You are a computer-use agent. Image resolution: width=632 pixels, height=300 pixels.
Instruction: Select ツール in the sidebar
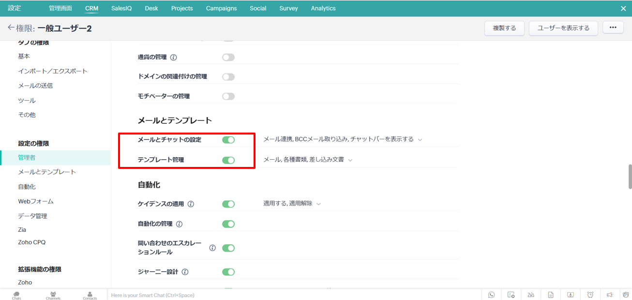tap(27, 100)
